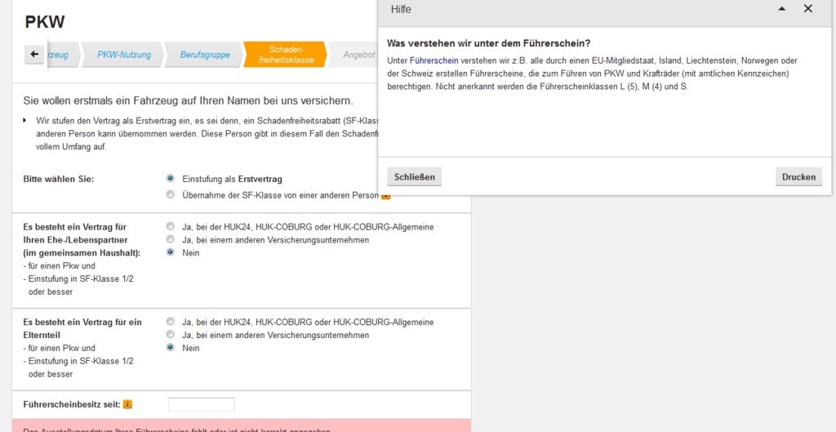The width and height of the screenshot is (836, 432).
Task: Select HUK24 option for Elternteil contract
Action: click(170, 322)
